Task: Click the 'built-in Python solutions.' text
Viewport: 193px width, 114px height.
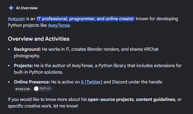Action: click(39, 72)
